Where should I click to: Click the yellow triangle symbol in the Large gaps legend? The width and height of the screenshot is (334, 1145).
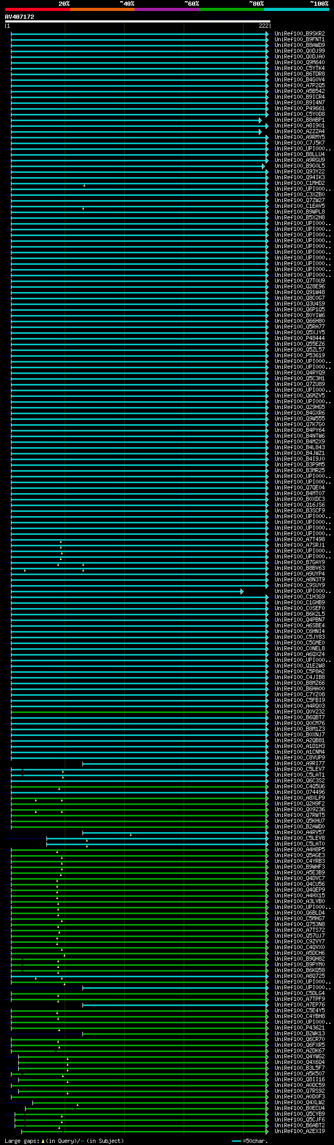43,1141
